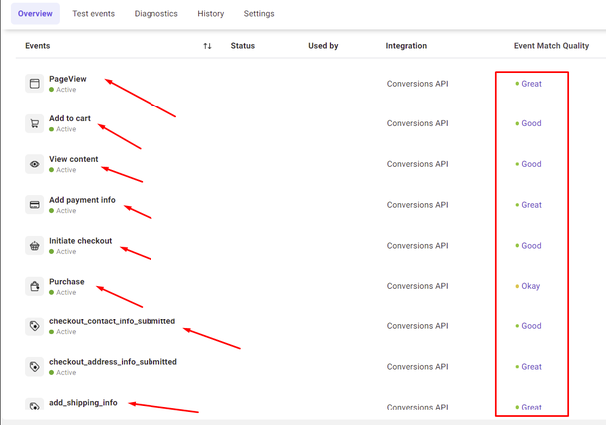
Task: Open the PageView event
Action: coord(67,79)
